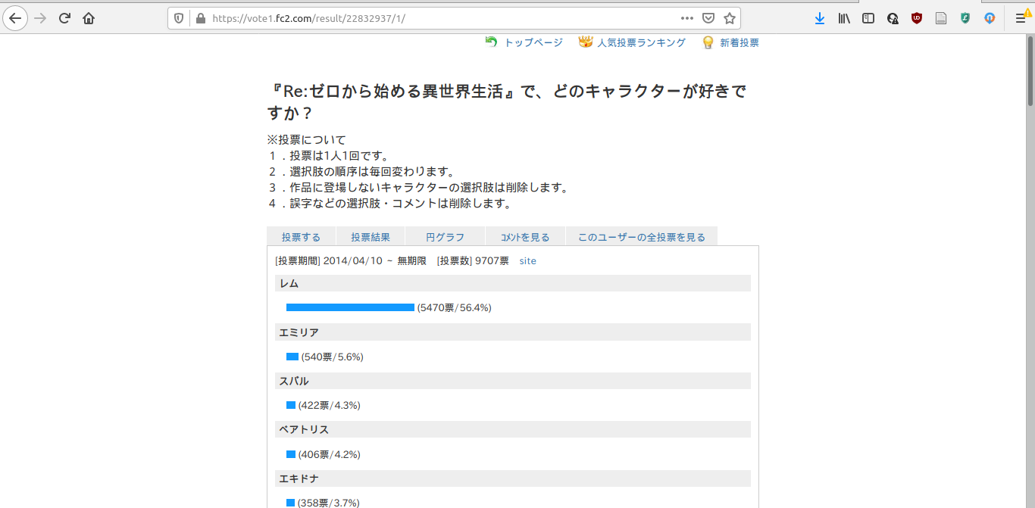Click the lightbulb new polls icon
The width and height of the screenshot is (1035, 508).
708,42
